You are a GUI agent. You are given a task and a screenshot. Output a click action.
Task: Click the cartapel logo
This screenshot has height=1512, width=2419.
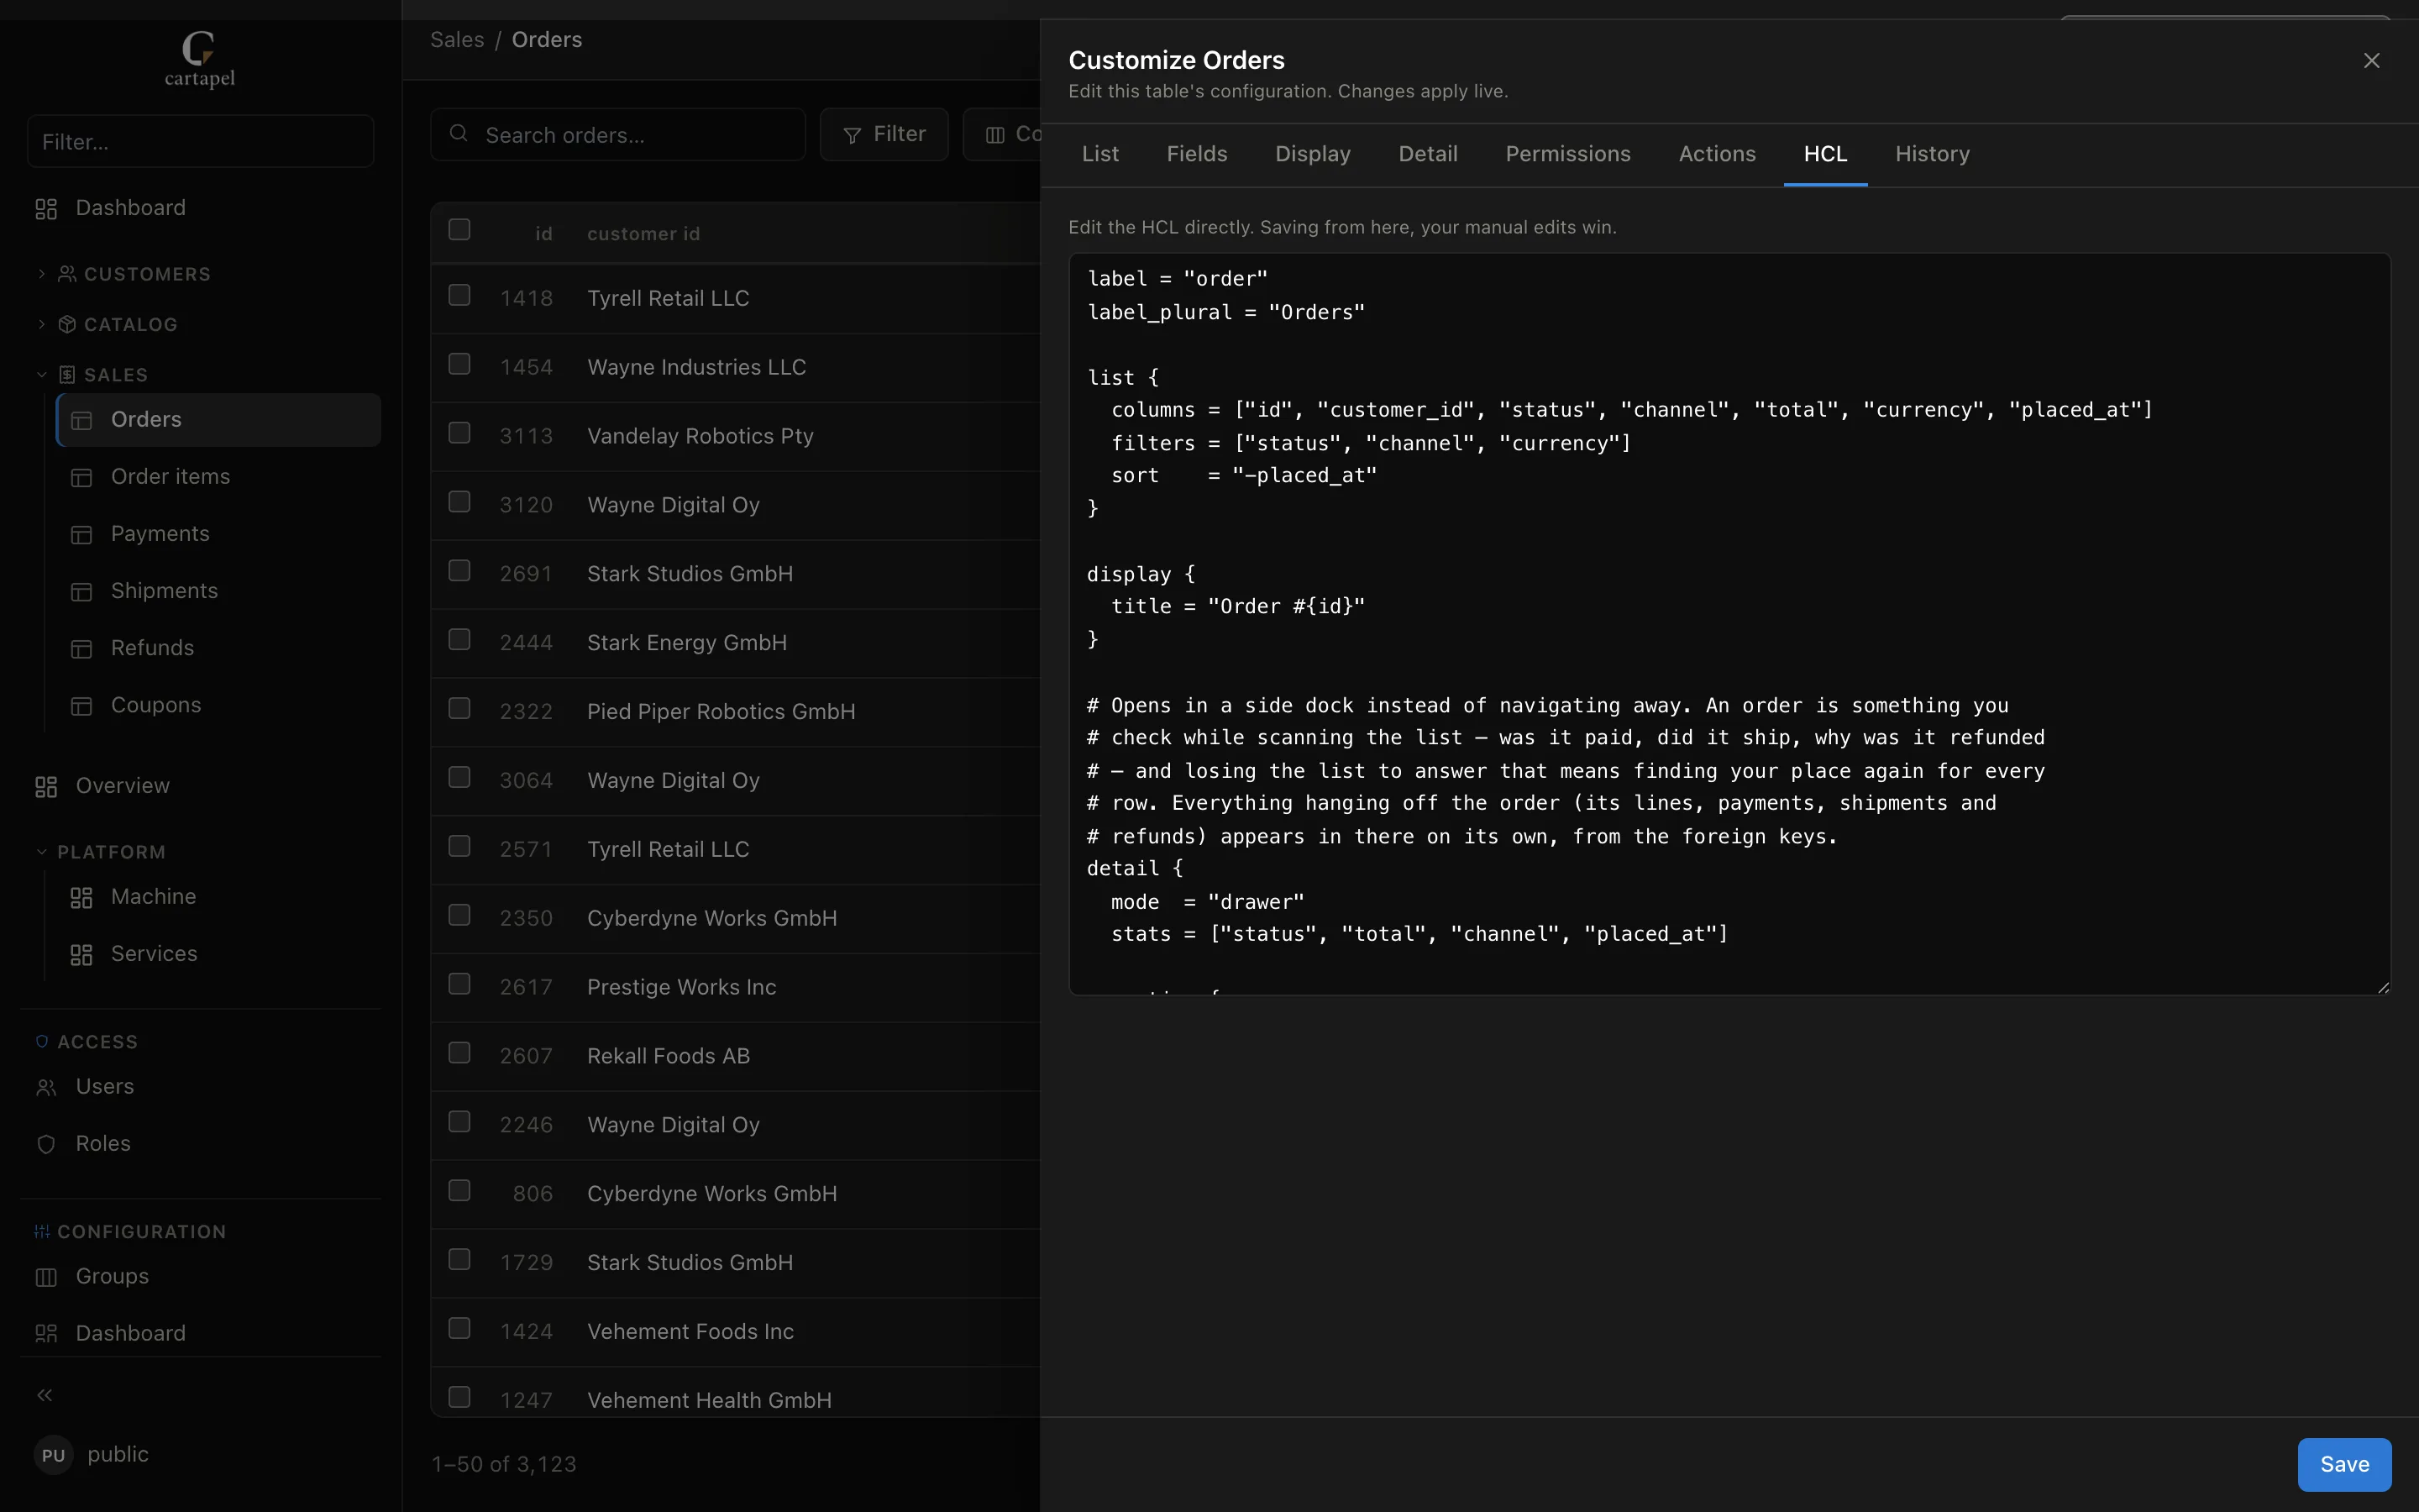pos(200,59)
